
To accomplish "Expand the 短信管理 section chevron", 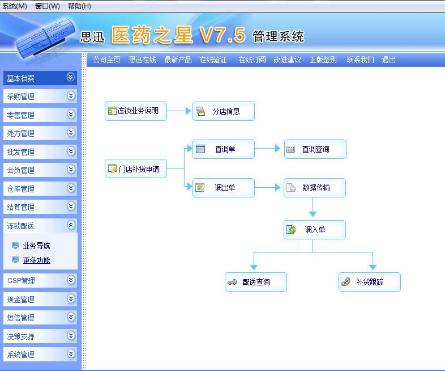I will (71, 317).
